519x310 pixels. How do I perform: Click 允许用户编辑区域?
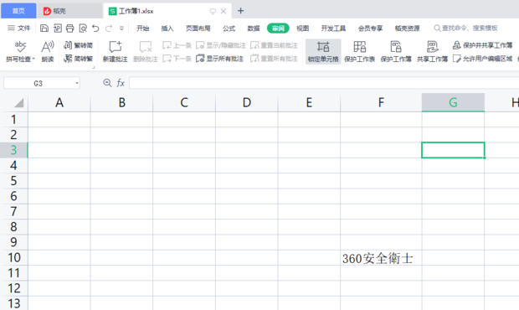483,59
